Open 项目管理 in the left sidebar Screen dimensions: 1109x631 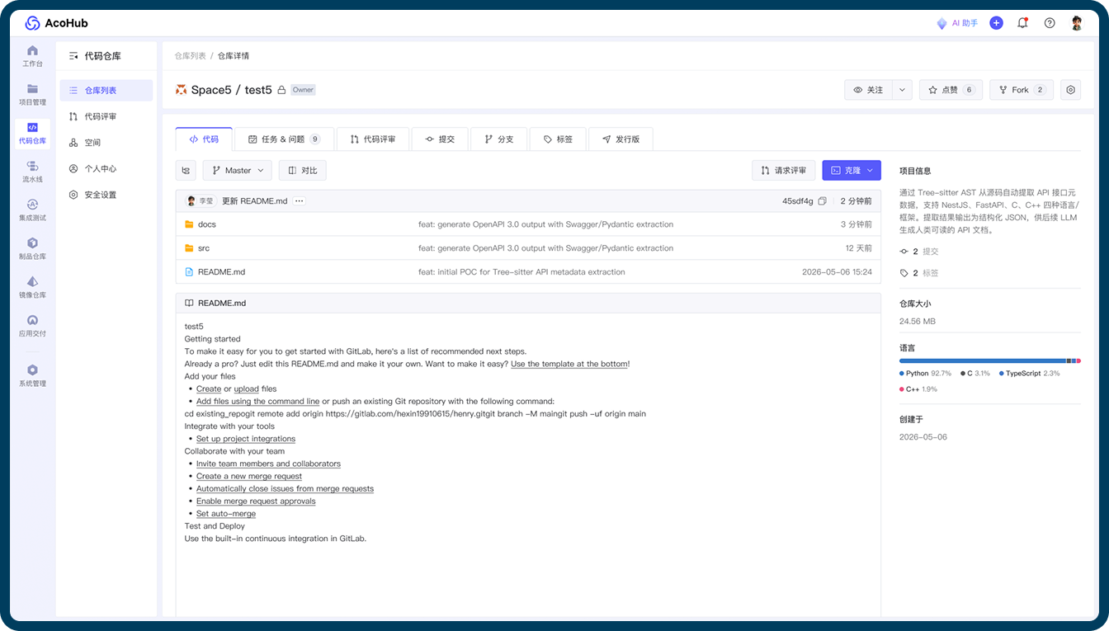(32, 95)
